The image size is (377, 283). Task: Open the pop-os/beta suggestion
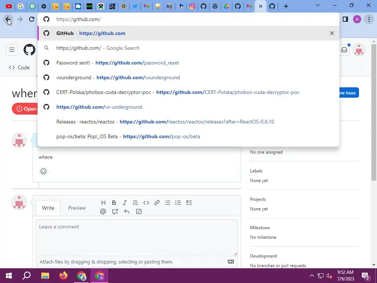click(x=188, y=136)
